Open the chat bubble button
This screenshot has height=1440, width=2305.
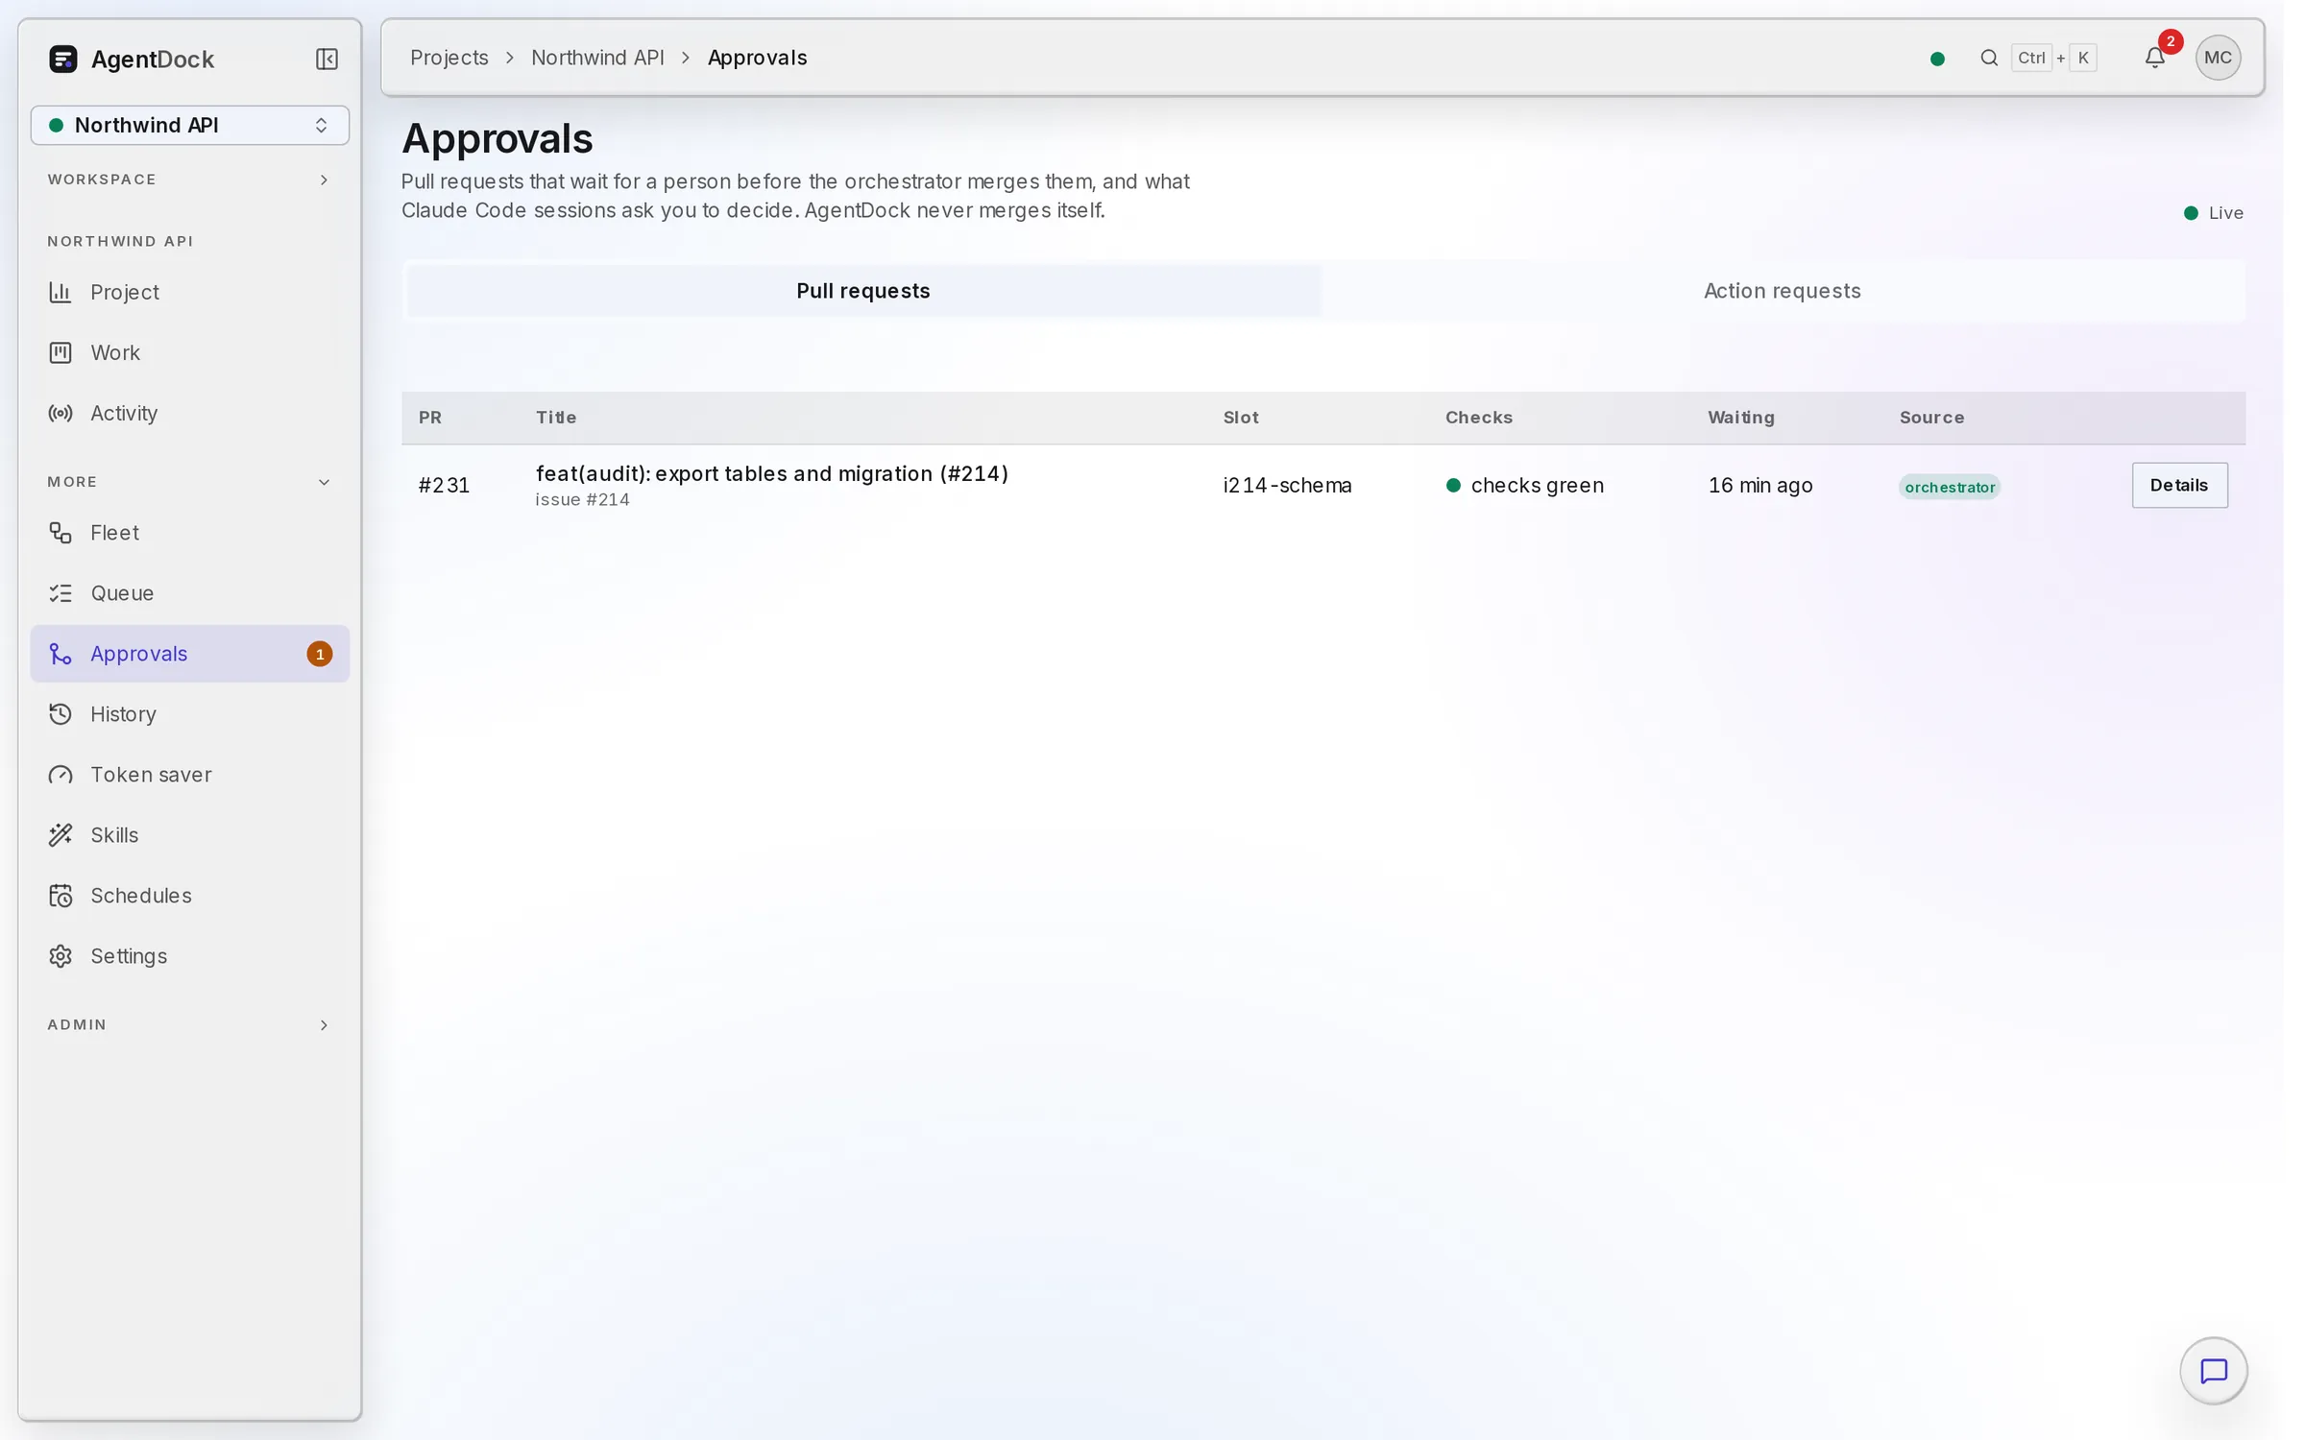click(2213, 1371)
